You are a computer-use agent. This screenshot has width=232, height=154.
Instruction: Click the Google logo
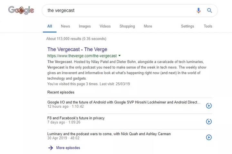click(x=21, y=11)
